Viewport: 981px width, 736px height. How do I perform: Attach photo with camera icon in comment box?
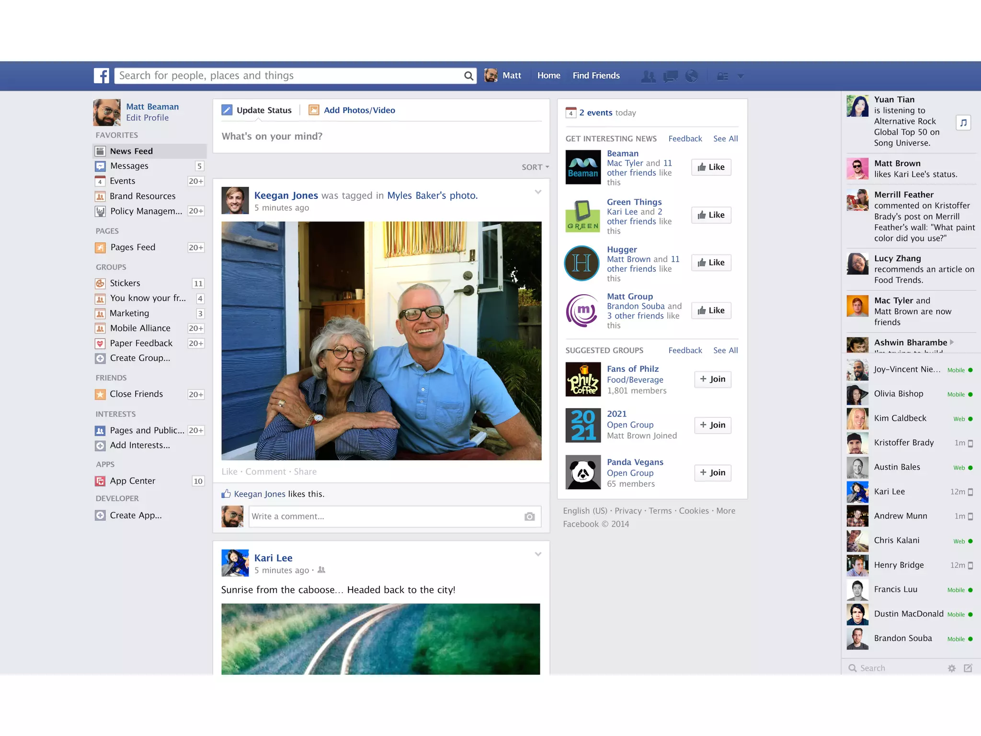click(x=529, y=517)
